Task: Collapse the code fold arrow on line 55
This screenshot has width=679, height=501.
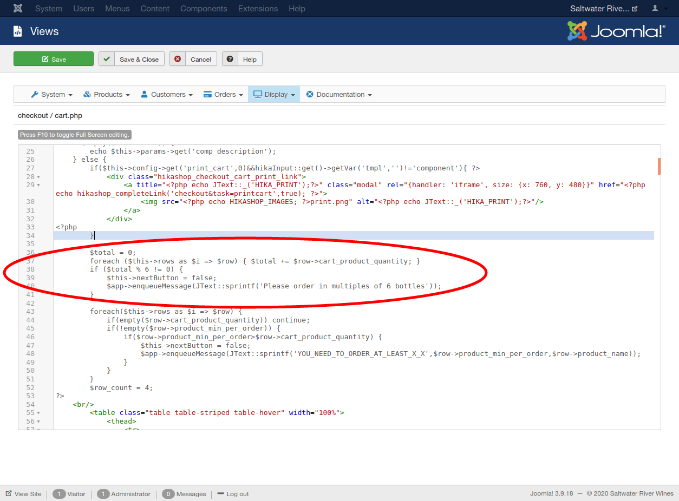Action: [38, 413]
